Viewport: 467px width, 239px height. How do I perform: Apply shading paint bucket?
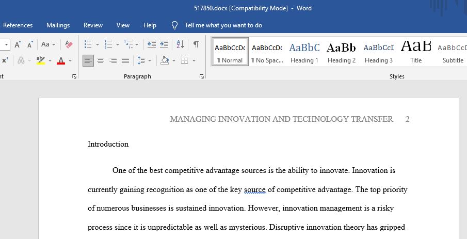point(165,60)
